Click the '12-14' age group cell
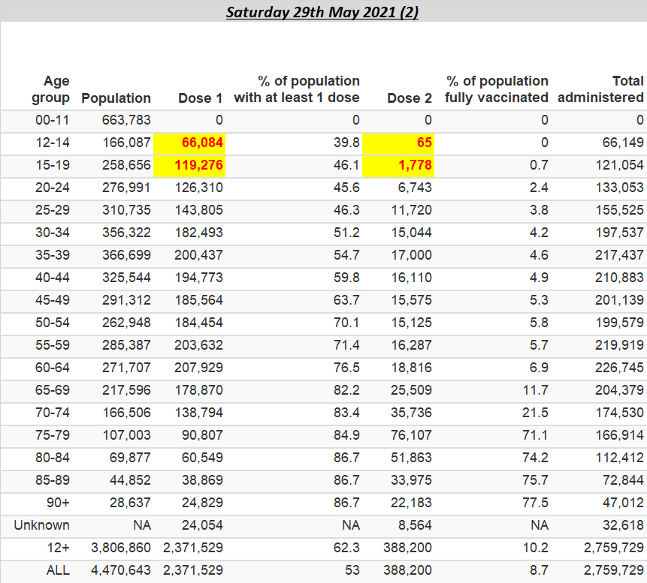 click(53, 143)
